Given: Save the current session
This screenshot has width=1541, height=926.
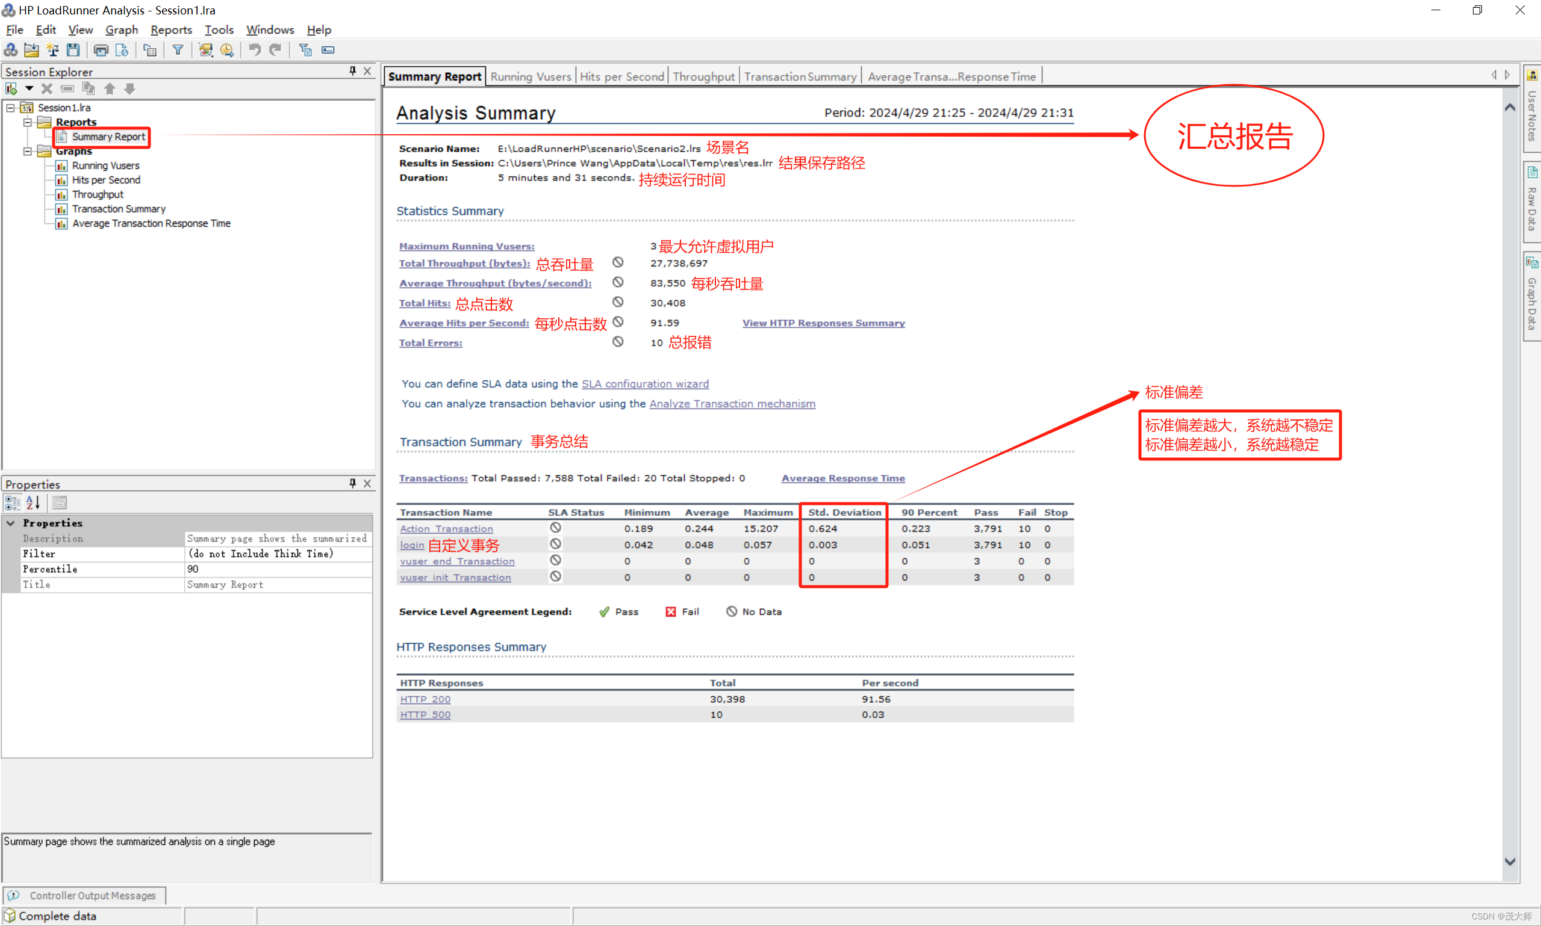Looking at the screenshot, I should (x=72, y=50).
